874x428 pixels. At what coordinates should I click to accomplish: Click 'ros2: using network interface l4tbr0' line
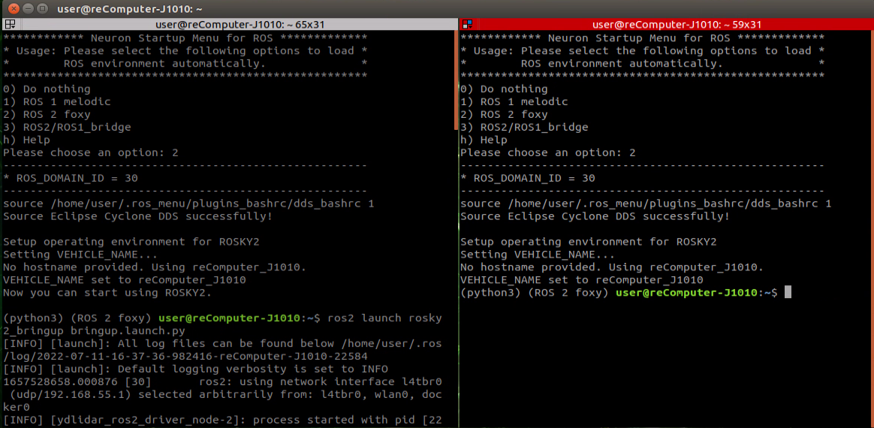click(x=222, y=381)
